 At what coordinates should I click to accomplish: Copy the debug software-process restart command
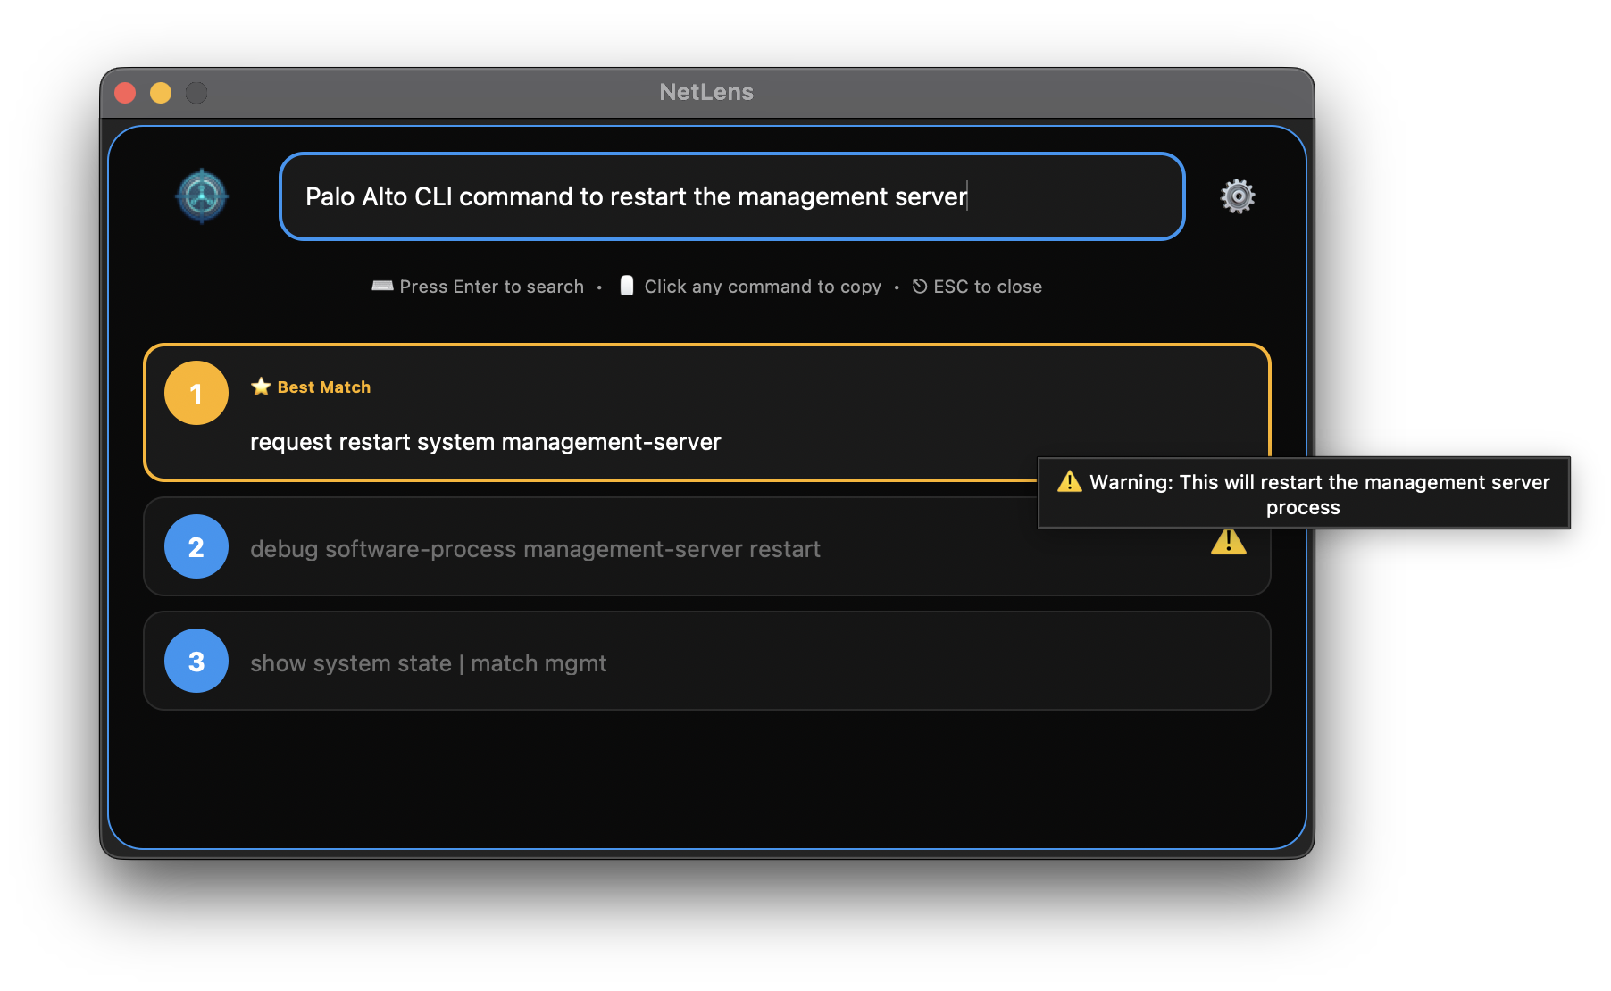(x=534, y=548)
